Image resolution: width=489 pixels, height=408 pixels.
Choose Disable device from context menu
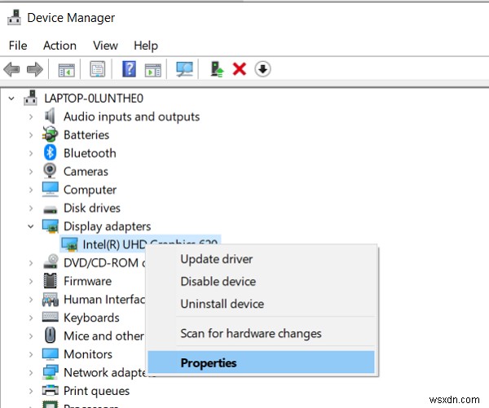pos(261,282)
